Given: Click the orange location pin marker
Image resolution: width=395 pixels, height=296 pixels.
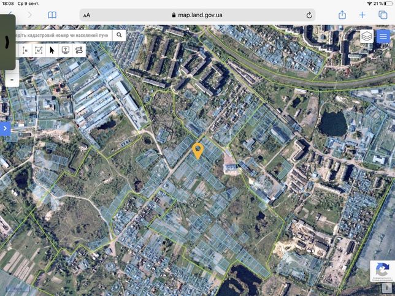Looking at the screenshot, I should click(197, 151).
